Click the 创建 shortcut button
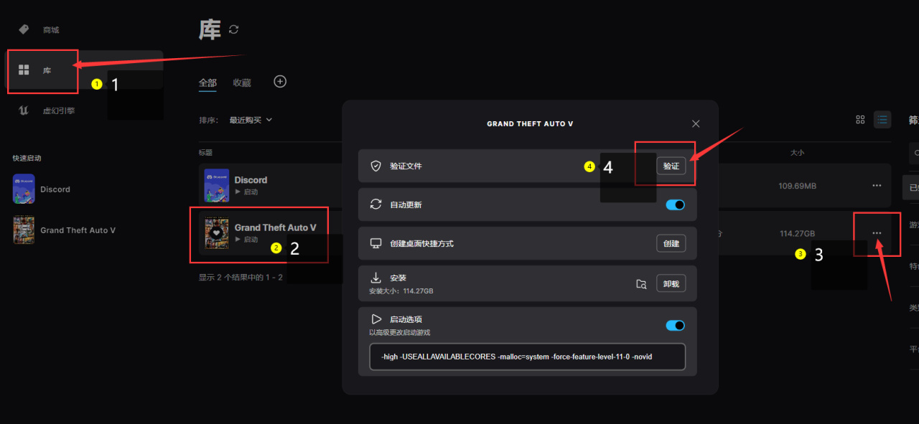The image size is (919, 424). pyautogui.click(x=671, y=243)
